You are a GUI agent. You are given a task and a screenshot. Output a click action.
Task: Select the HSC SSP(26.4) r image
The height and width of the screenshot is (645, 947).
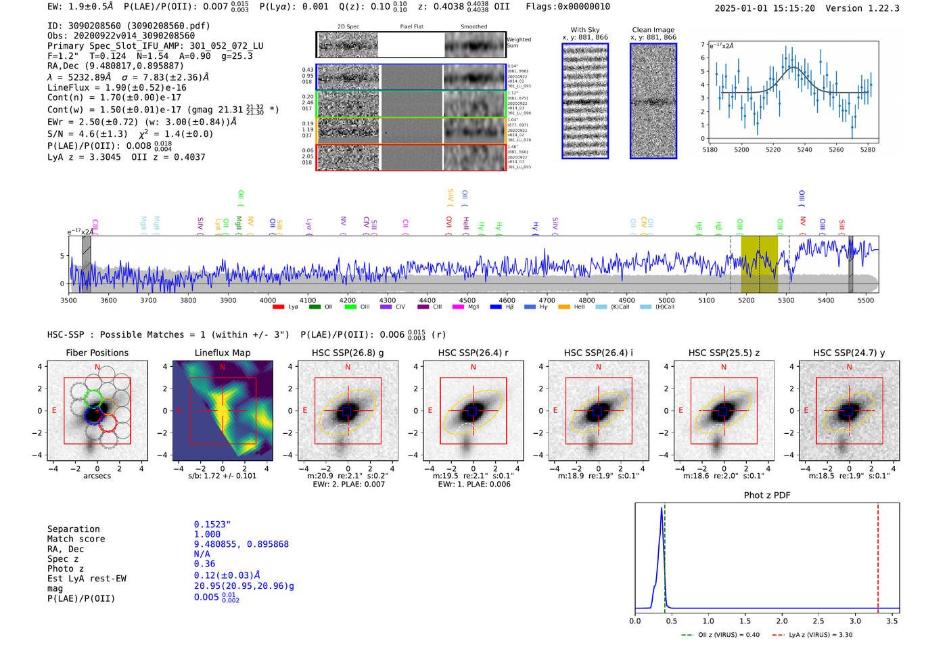click(473, 411)
